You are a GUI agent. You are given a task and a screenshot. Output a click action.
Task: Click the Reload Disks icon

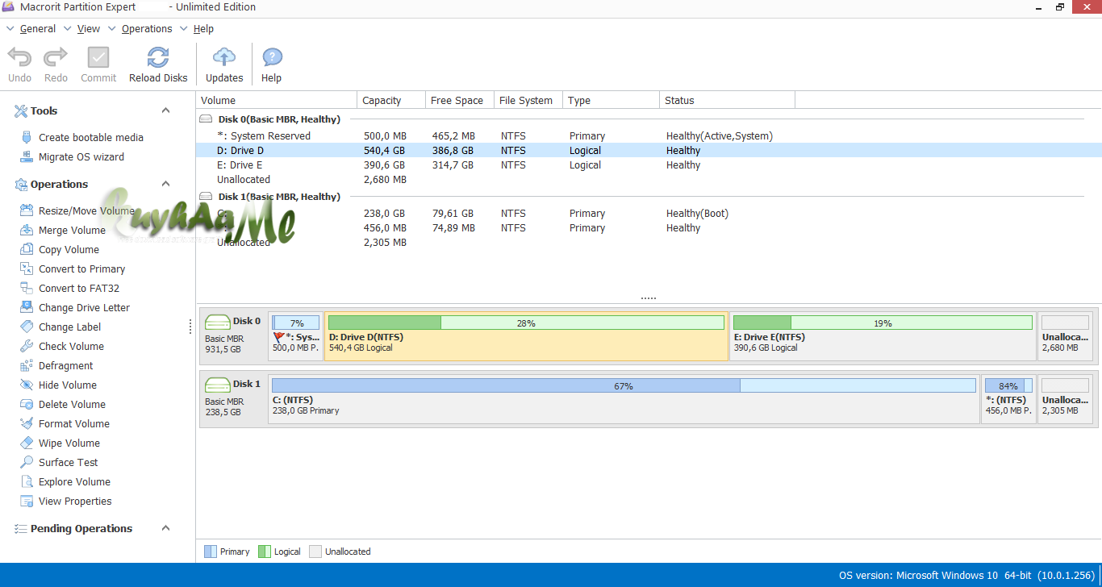tap(158, 57)
